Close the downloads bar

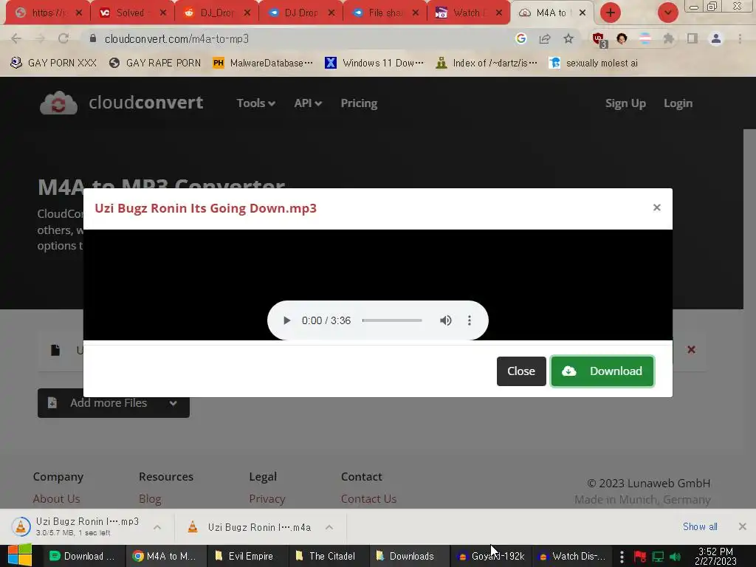[x=742, y=526]
